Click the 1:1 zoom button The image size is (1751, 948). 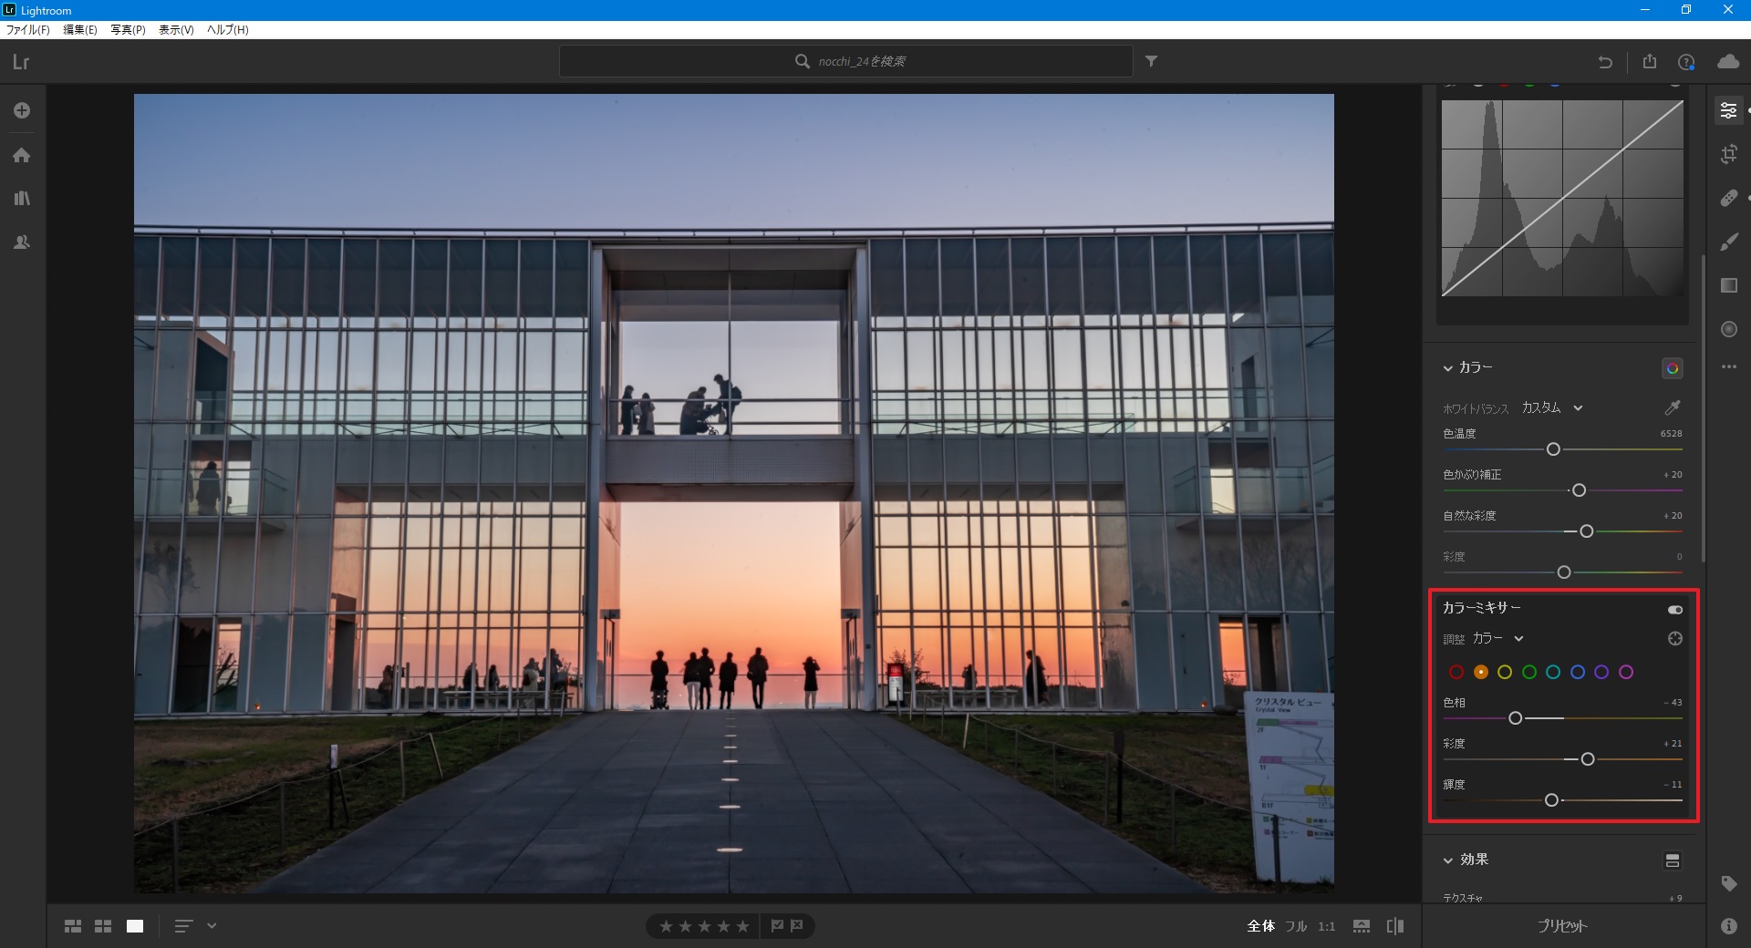(1326, 926)
